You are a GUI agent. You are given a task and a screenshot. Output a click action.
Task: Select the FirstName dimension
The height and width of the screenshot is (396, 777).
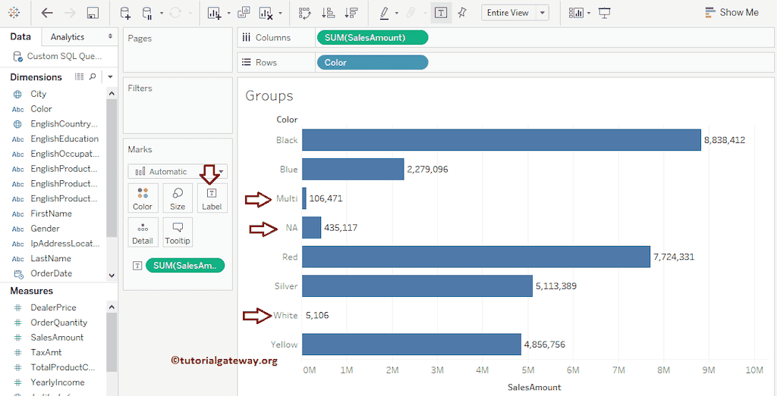(51, 214)
